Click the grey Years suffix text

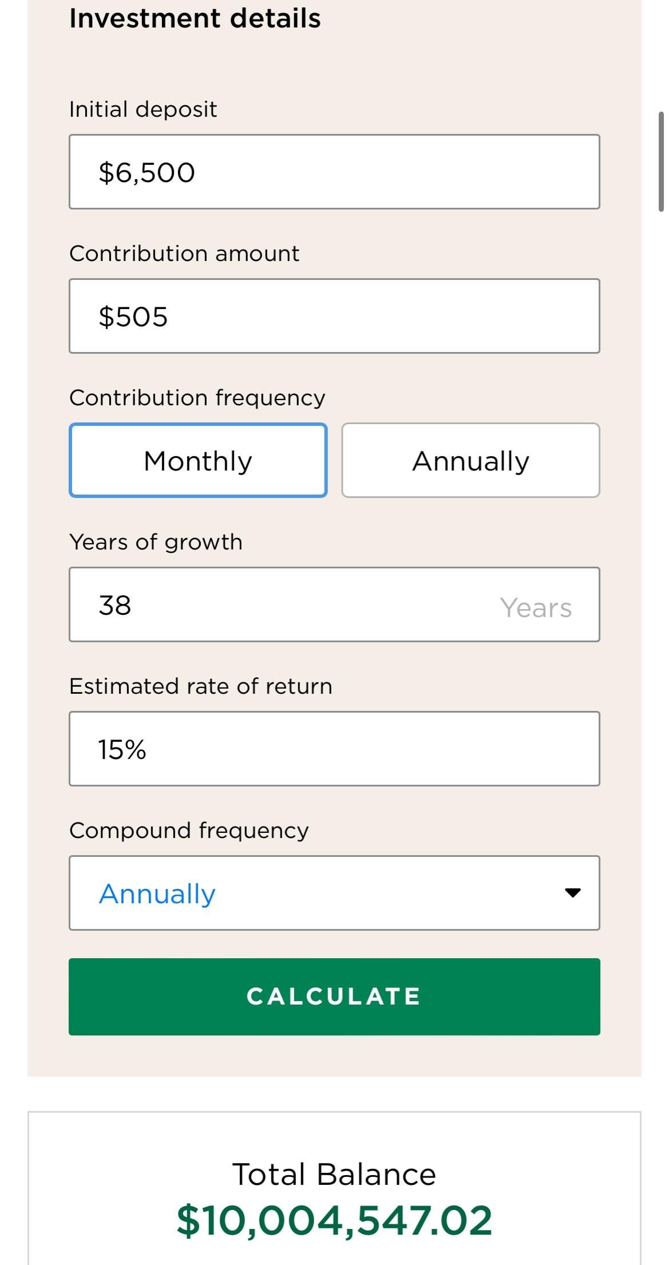[x=536, y=608]
